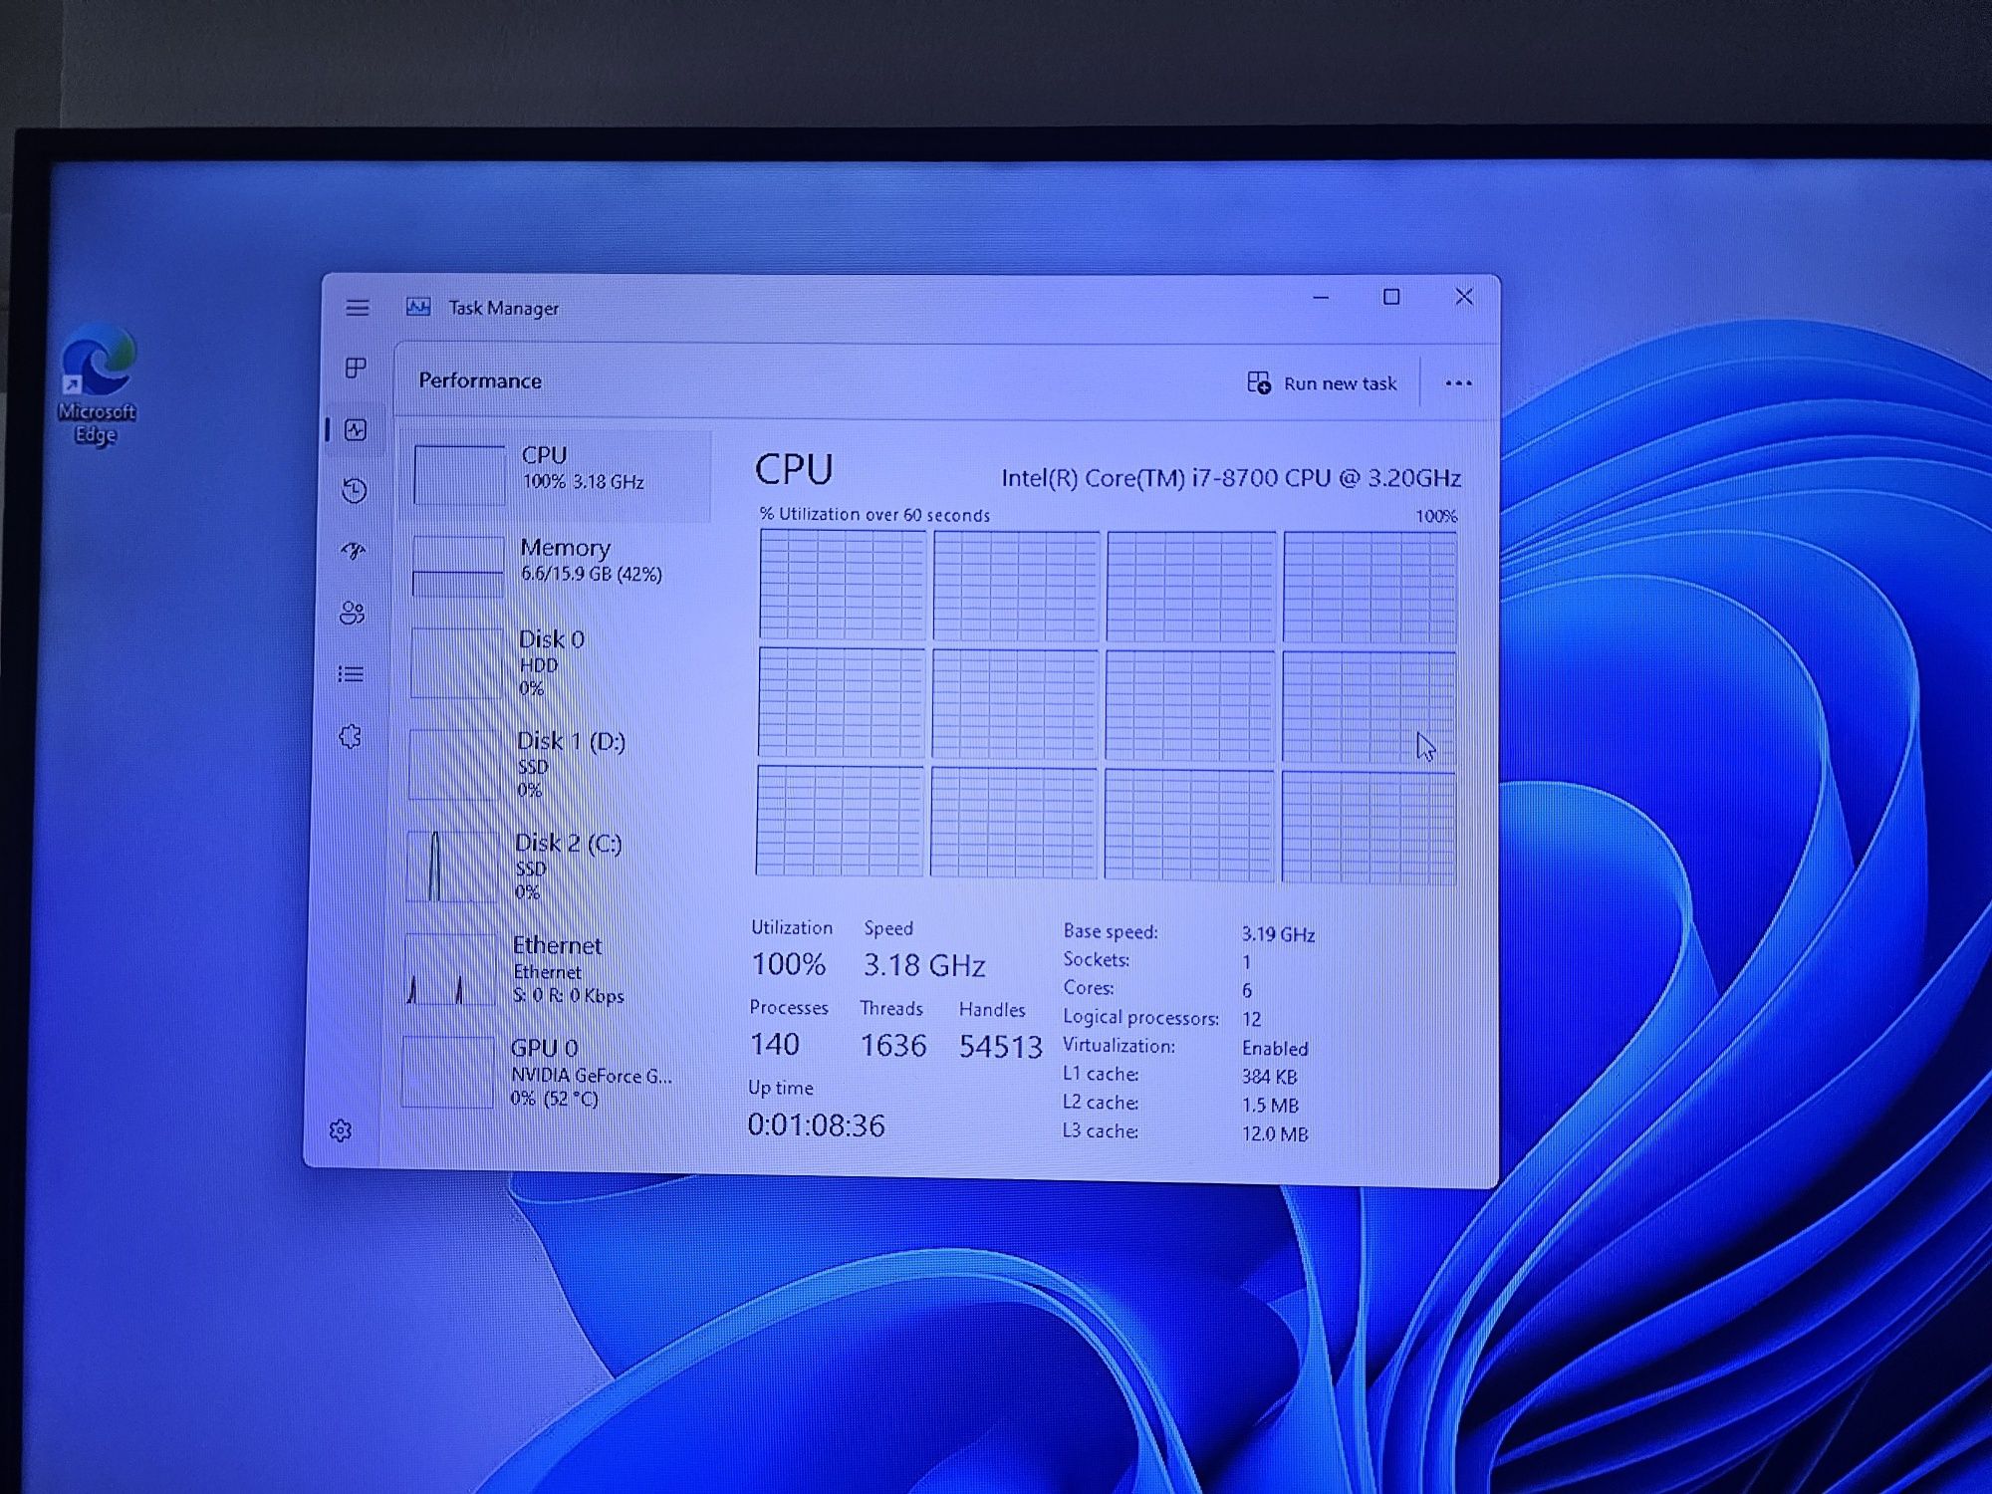Click the Base speed 3.19 GHz value
Screen dimensions: 1992x1494
pos(1278,934)
